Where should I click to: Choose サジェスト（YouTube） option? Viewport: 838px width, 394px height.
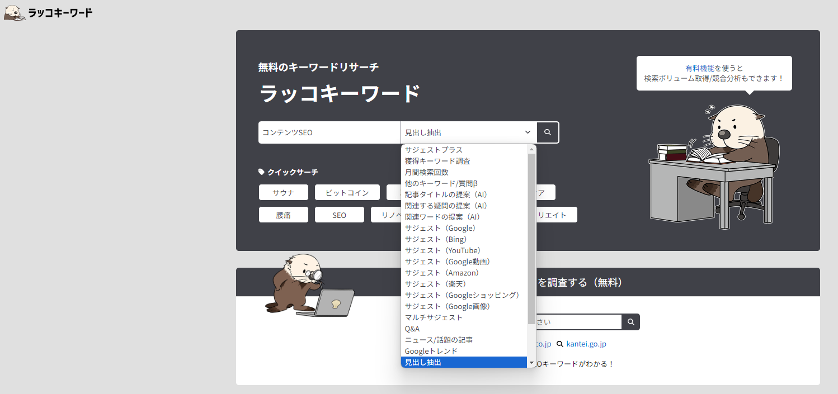(464, 250)
